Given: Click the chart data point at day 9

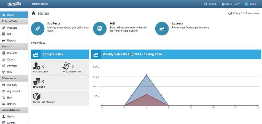Looking at the screenshot, I should click(x=191, y=106).
